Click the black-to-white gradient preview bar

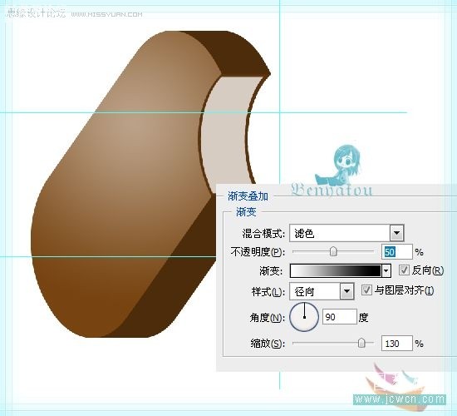(336, 271)
